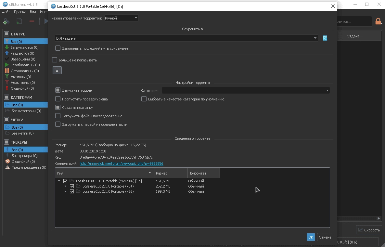Sort files by Имя column header

point(105,173)
